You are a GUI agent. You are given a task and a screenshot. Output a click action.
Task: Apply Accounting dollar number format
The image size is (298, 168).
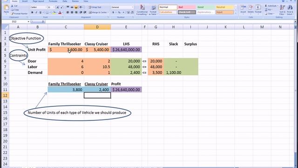coord(113,13)
